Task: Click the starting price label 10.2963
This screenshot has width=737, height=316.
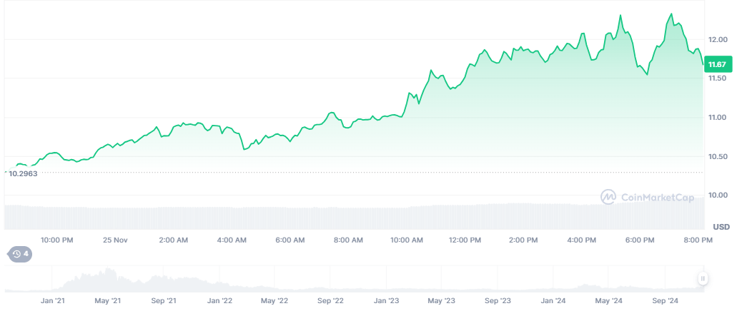Action: tap(23, 173)
